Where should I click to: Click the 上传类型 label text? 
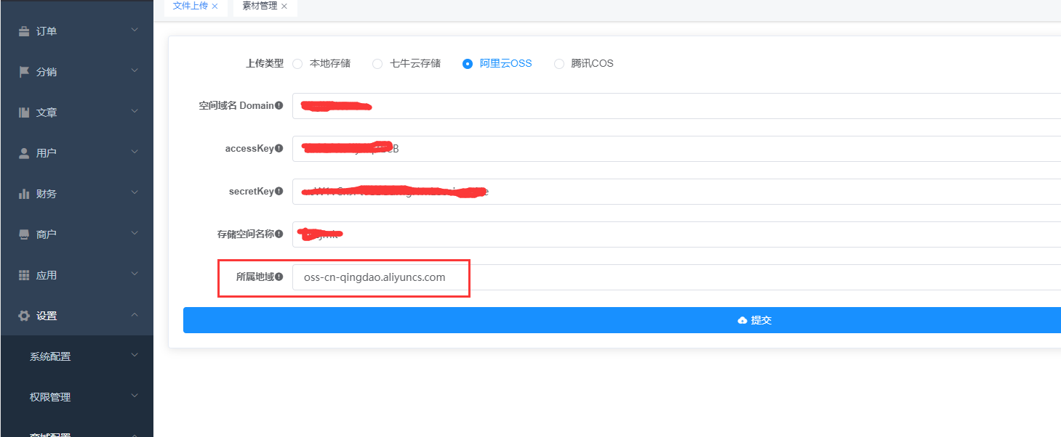(265, 63)
